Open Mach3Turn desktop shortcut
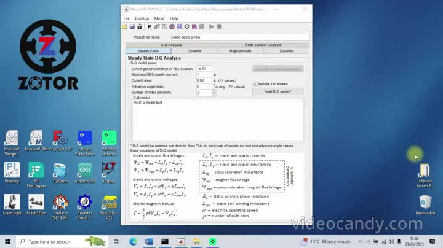Screen dimensions: 443x248 pos(36,204)
